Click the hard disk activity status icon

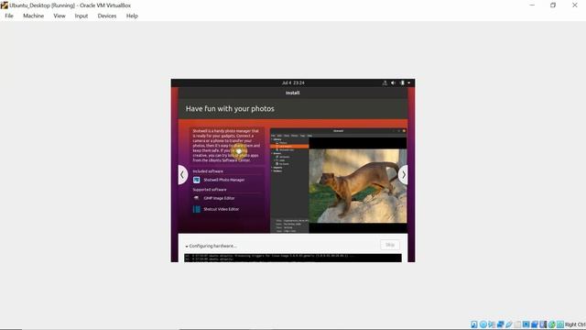(474, 324)
